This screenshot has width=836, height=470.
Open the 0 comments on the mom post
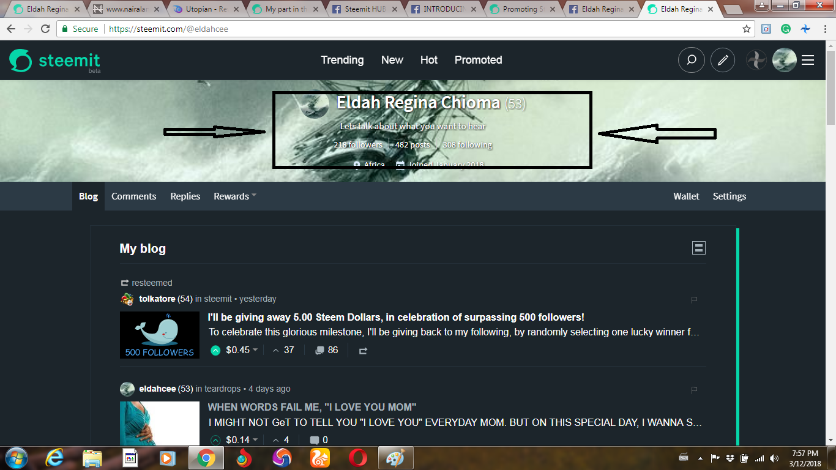[319, 440]
